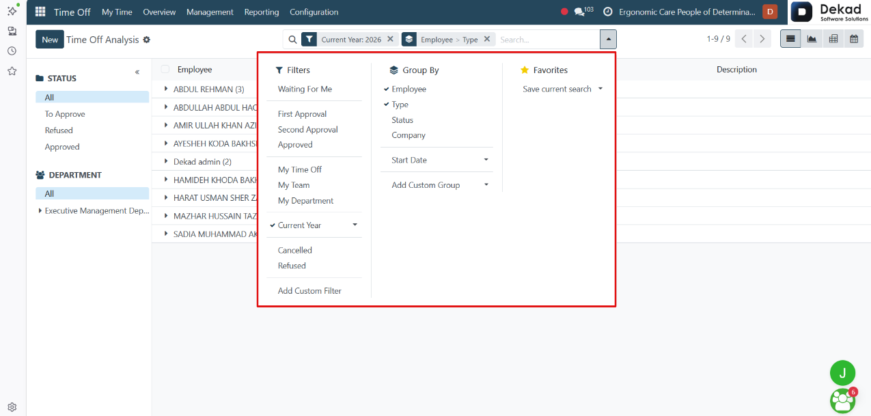Switch to list view

coord(790,39)
